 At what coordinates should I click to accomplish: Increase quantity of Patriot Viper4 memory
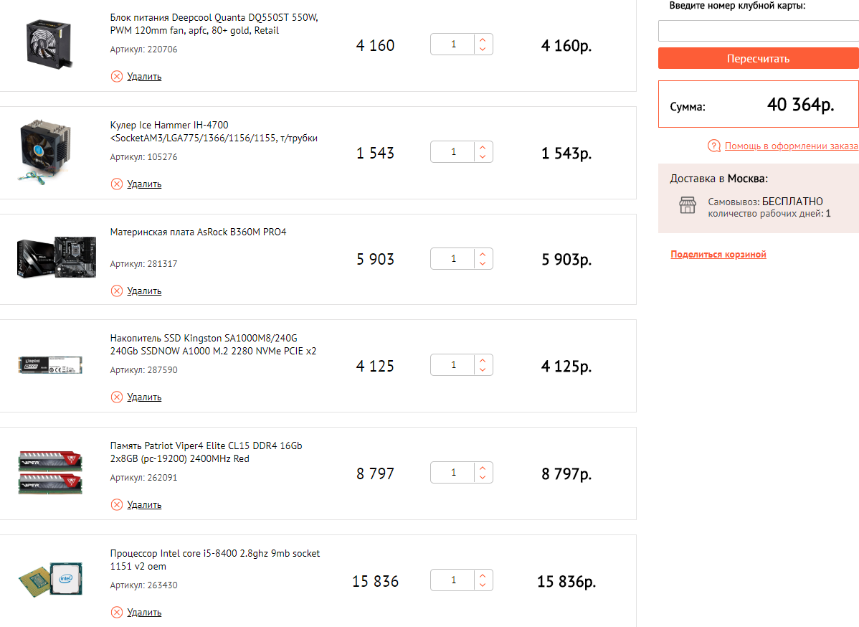click(483, 468)
